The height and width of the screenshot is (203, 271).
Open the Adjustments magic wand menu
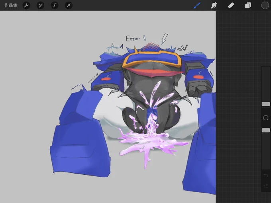point(40,6)
